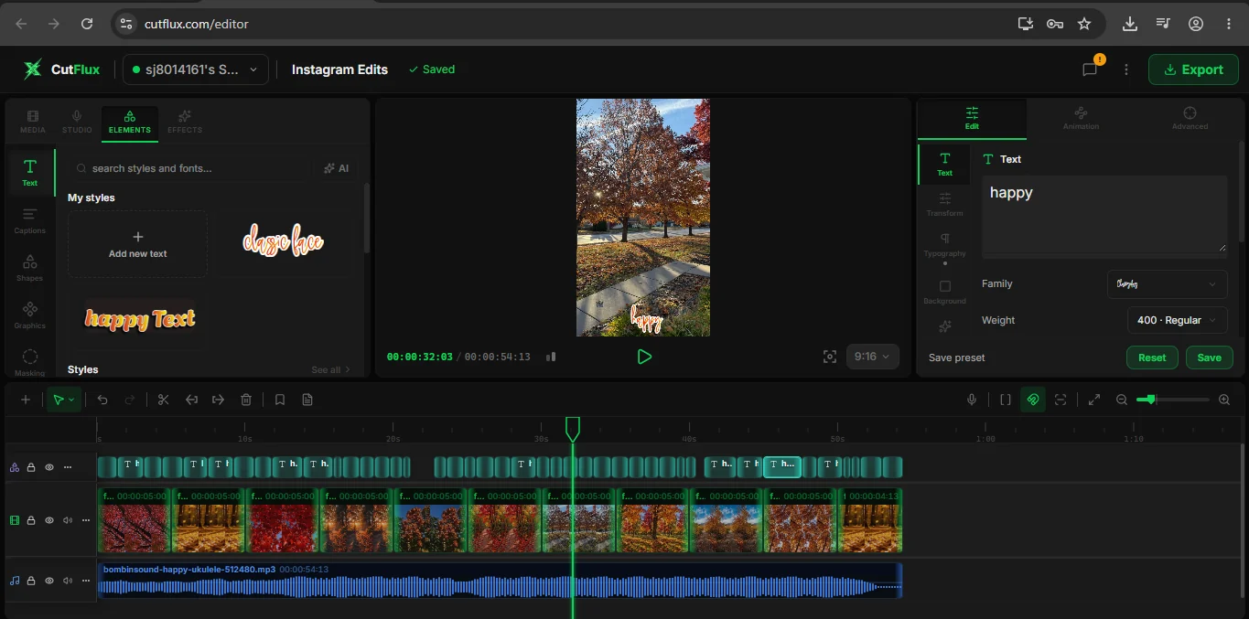Click the Save preset button
Image resolution: width=1249 pixels, height=619 pixels.
click(1209, 358)
